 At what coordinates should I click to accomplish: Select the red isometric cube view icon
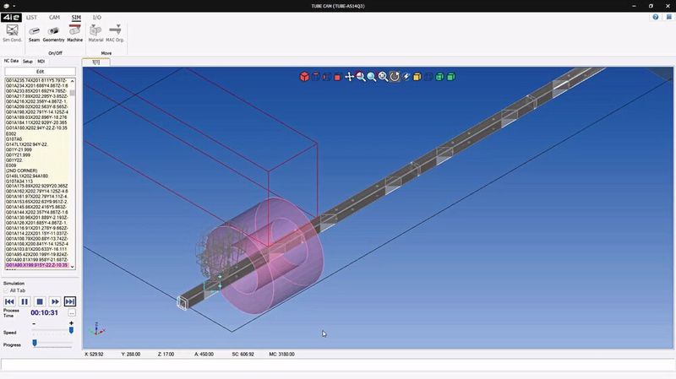pos(304,77)
